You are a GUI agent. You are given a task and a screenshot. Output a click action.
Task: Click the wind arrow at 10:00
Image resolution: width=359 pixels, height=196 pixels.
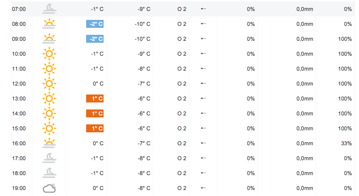[203, 54]
